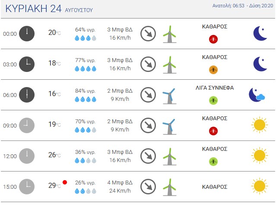Click the blue wind turbine at 06:00
Image resolution: width=276 pixels, height=206 pixels.
click(x=169, y=96)
